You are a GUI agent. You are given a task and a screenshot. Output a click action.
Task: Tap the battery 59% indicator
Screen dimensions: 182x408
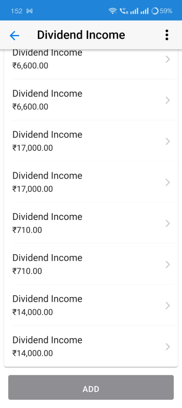pos(162,11)
